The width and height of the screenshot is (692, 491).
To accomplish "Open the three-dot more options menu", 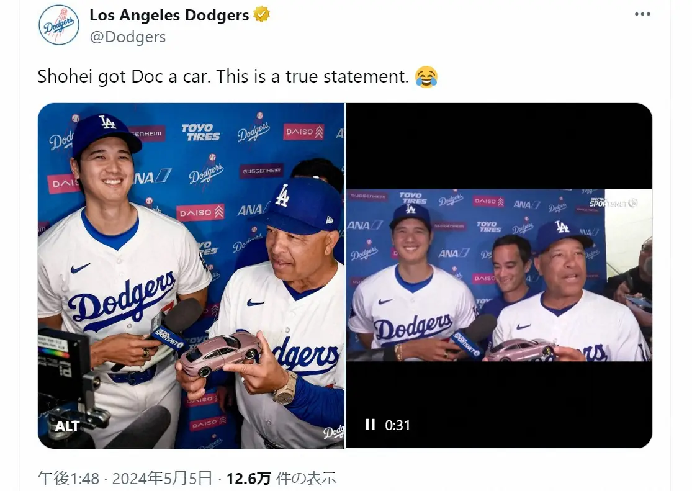I will [642, 14].
